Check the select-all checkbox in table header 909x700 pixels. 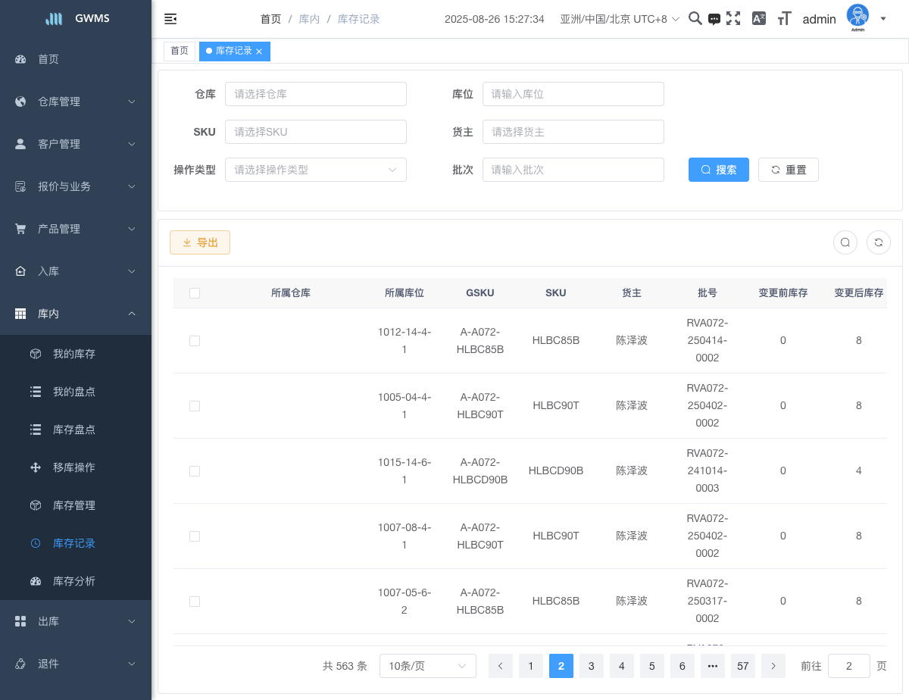[195, 293]
